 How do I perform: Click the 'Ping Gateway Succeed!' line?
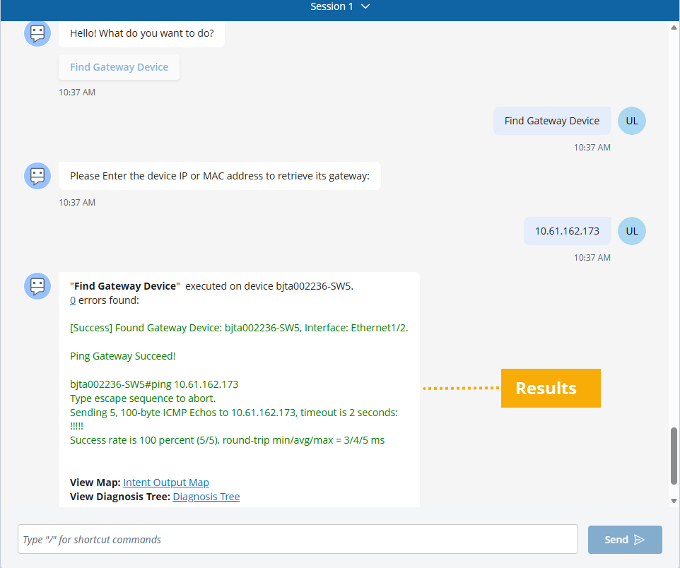coord(123,356)
